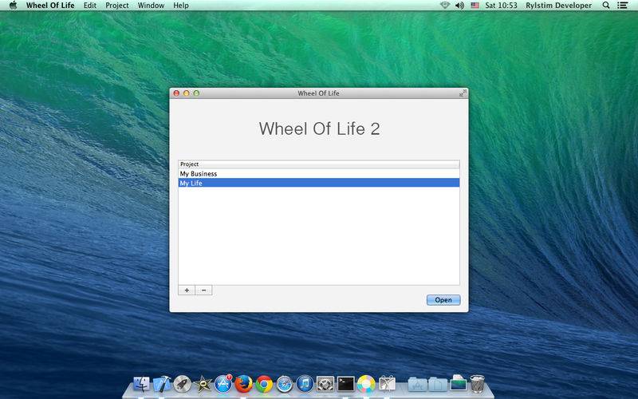Viewport: 638px width, 399px height.
Task: Click the Wheel Of Life colorful wheel Dock icon
Action: 366,384
